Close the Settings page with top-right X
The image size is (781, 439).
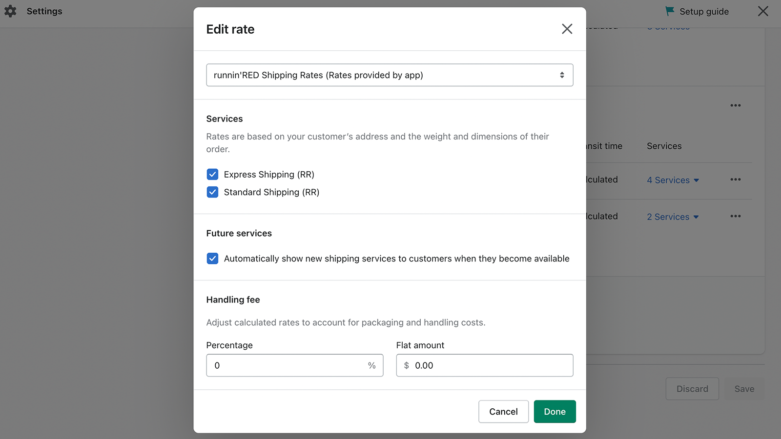[763, 11]
